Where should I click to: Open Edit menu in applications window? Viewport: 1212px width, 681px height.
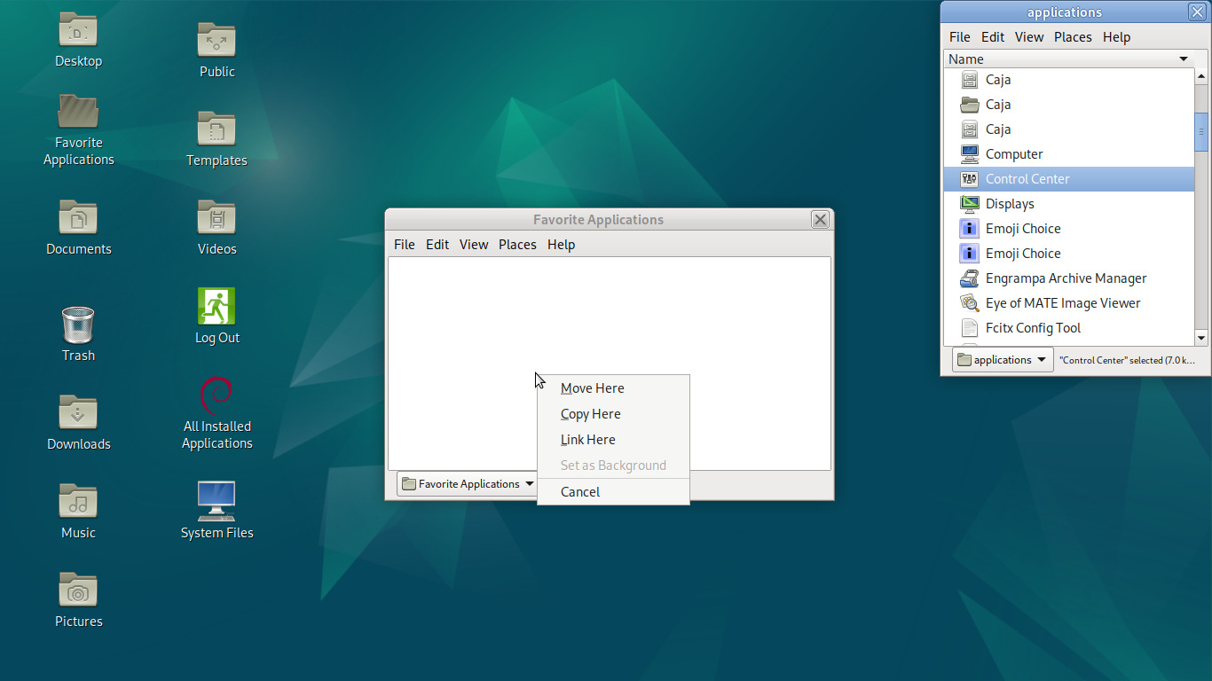[x=993, y=37]
